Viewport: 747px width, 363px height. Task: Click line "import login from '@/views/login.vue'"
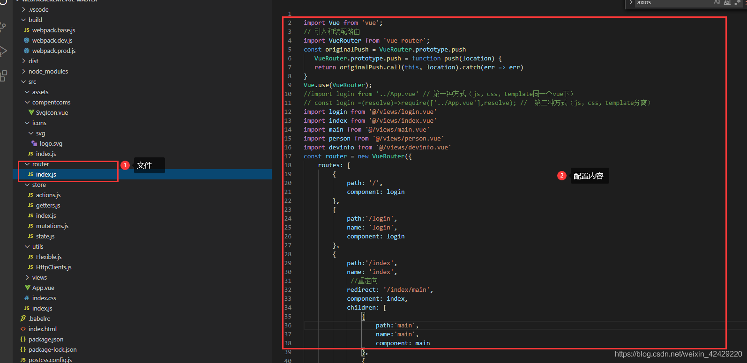click(370, 111)
